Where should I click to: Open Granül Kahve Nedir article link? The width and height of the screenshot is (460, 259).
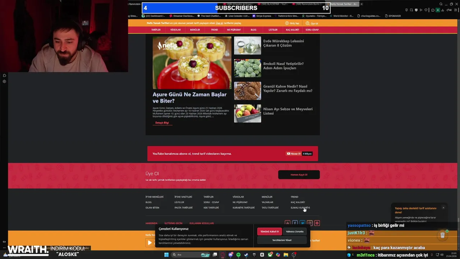click(287, 88)
